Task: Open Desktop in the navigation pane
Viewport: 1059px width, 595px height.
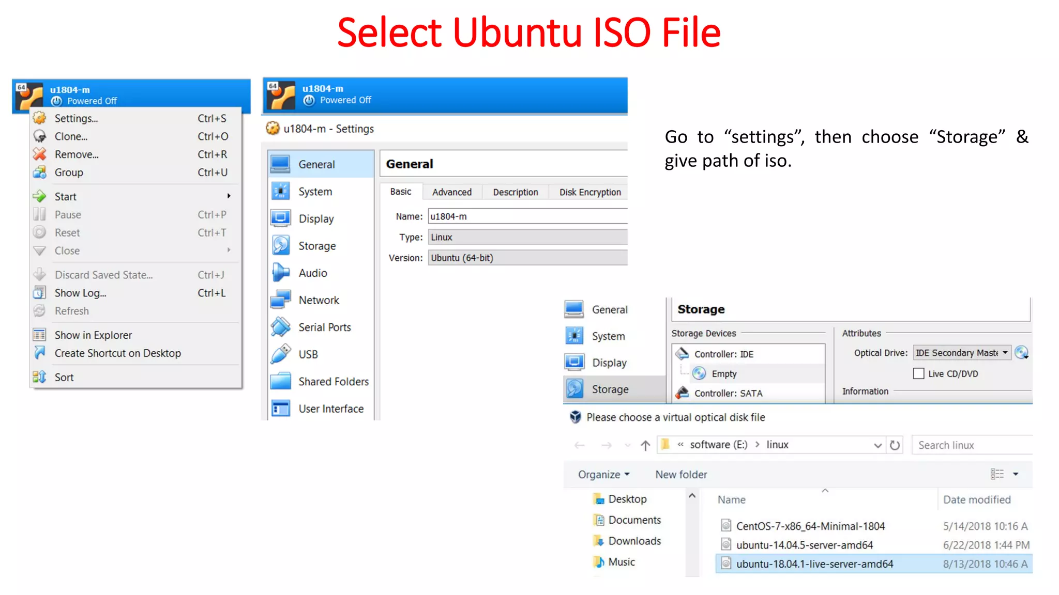Action: click(x=628, y=499)
